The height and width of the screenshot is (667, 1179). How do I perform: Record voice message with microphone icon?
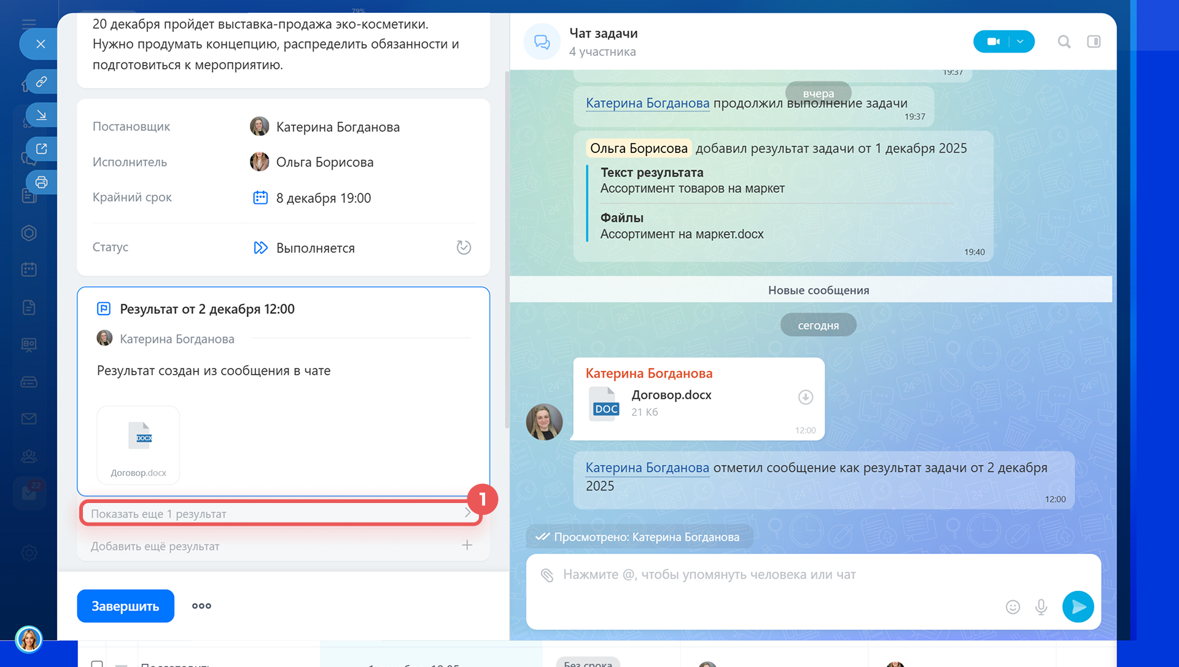point(1041,607)
